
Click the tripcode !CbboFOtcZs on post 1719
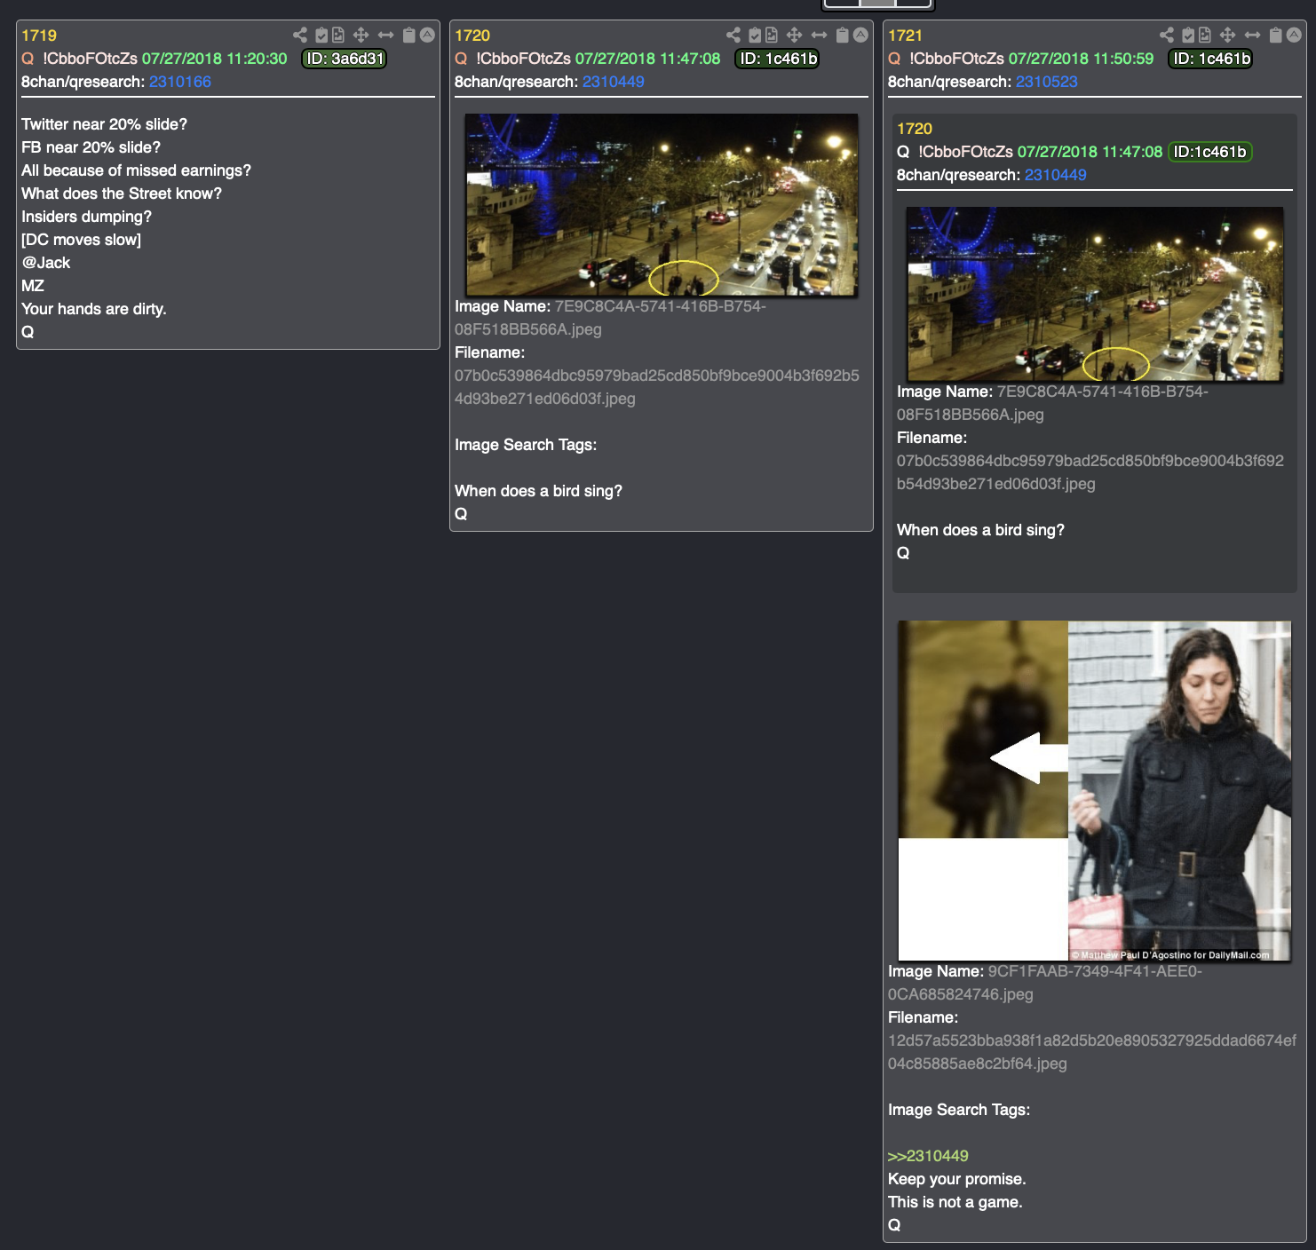pos(91,59)
